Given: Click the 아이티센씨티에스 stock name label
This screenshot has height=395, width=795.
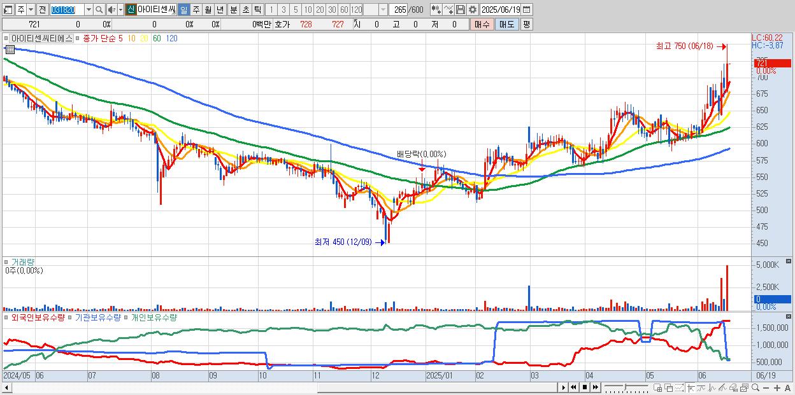Looking at the screenshot, I should click(42, 39).
